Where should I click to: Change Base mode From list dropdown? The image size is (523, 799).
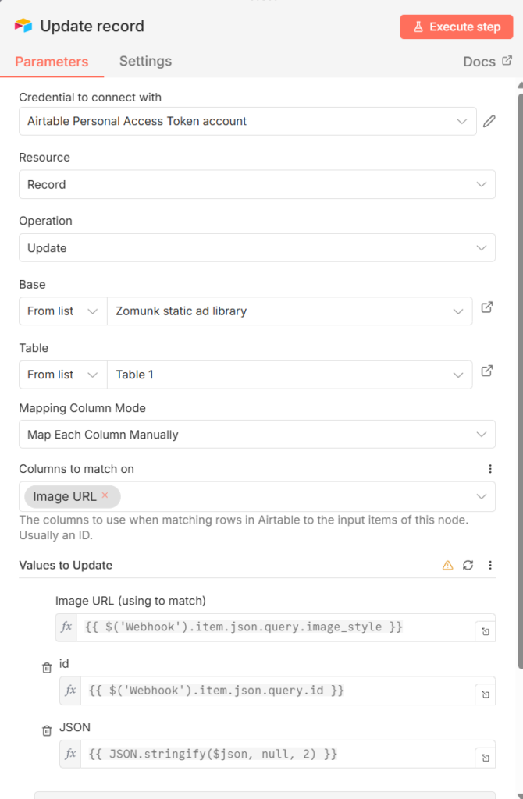click(62, 311)
